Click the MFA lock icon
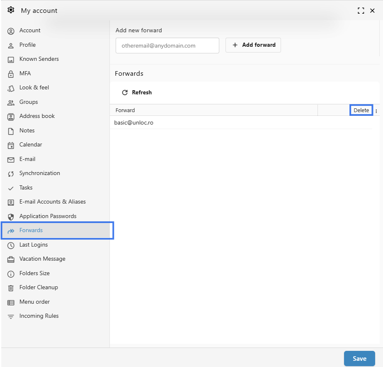The image size is (383, 367). click(x=11, y=74)
